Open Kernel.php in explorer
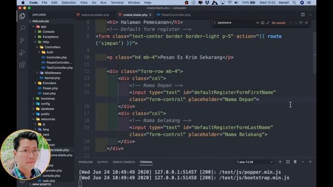Viewport: 333px width, 187px height. click(x=52, y=78)
